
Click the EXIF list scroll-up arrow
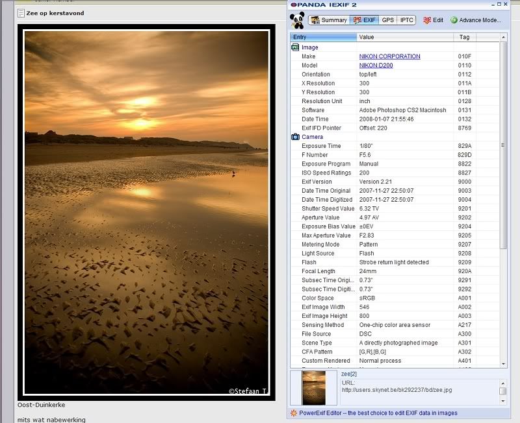[503, 37]
